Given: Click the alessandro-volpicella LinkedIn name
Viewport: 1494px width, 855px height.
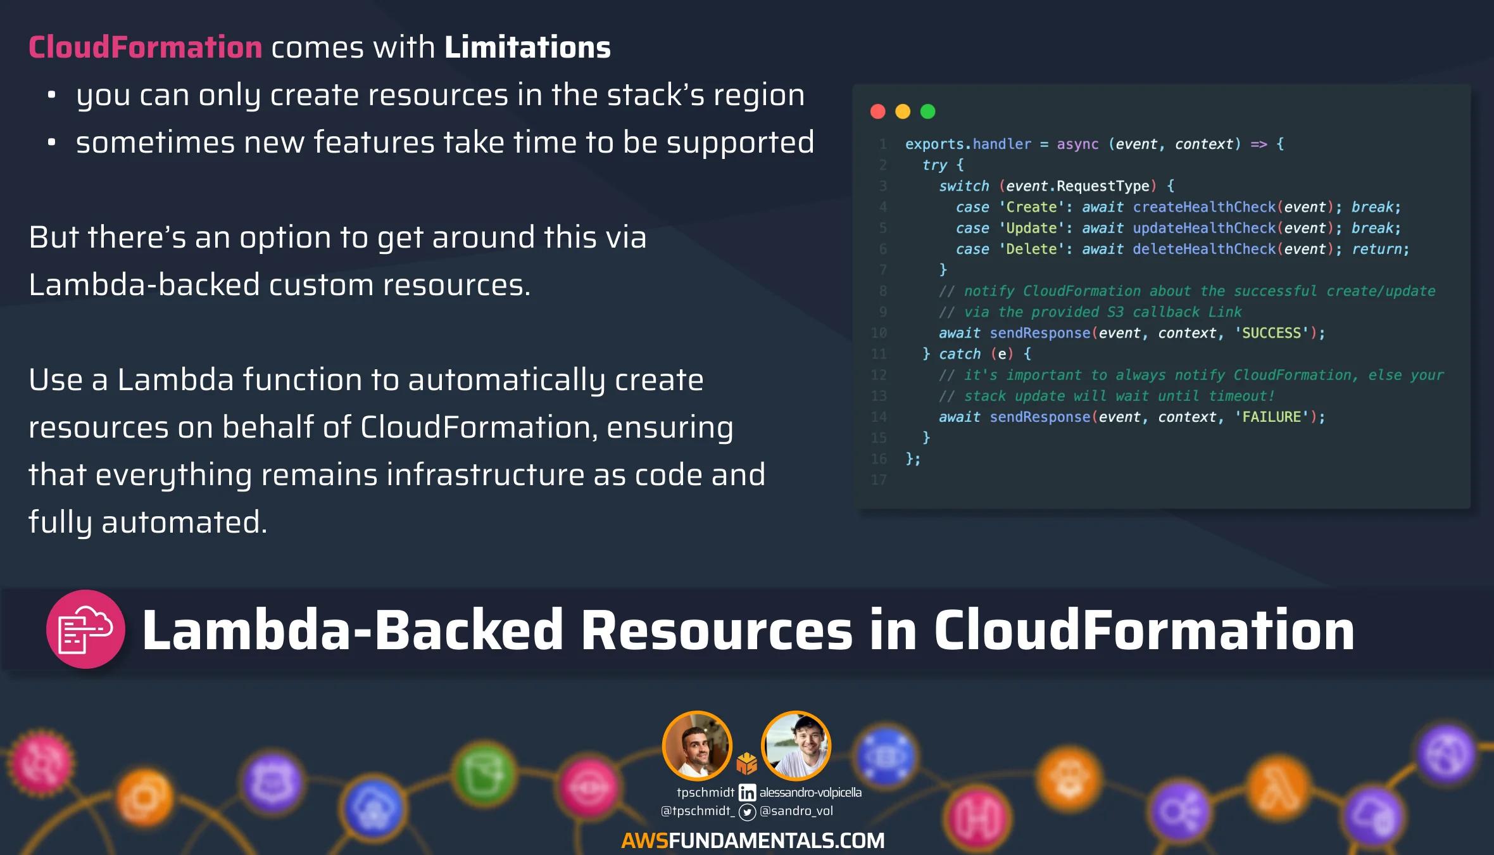Looking at the screenshot, I should pos(810,792).
